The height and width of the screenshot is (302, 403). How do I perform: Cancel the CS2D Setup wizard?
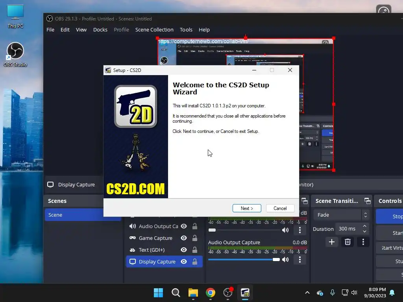click(280, 208)
